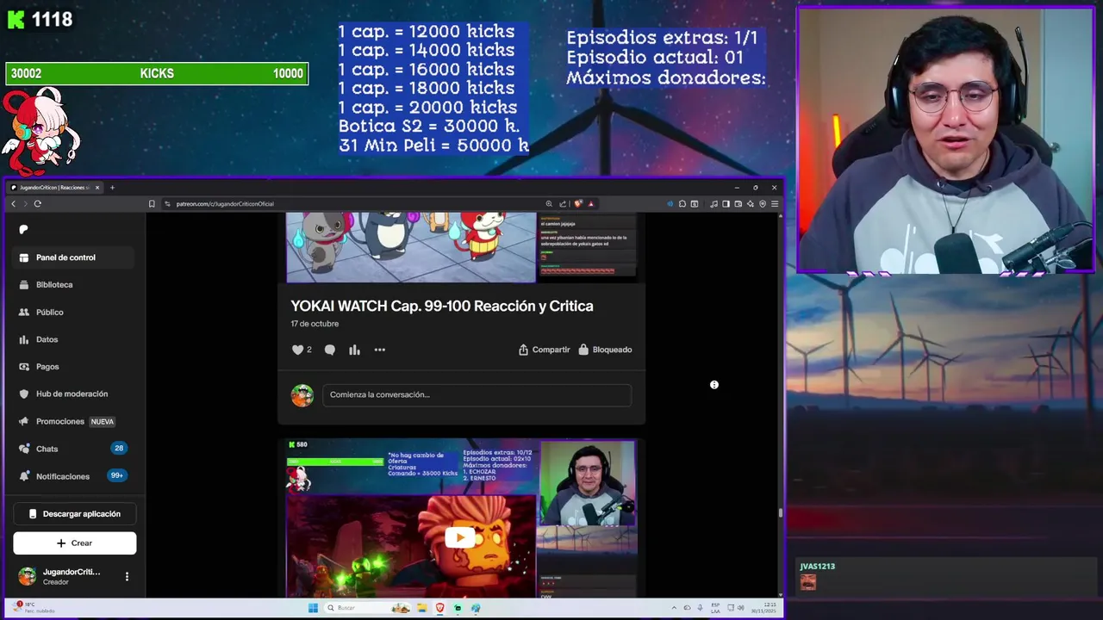The image size is (1103, 620).
Task: Click the green KICKS progress bar
Action: coord(157,74)
